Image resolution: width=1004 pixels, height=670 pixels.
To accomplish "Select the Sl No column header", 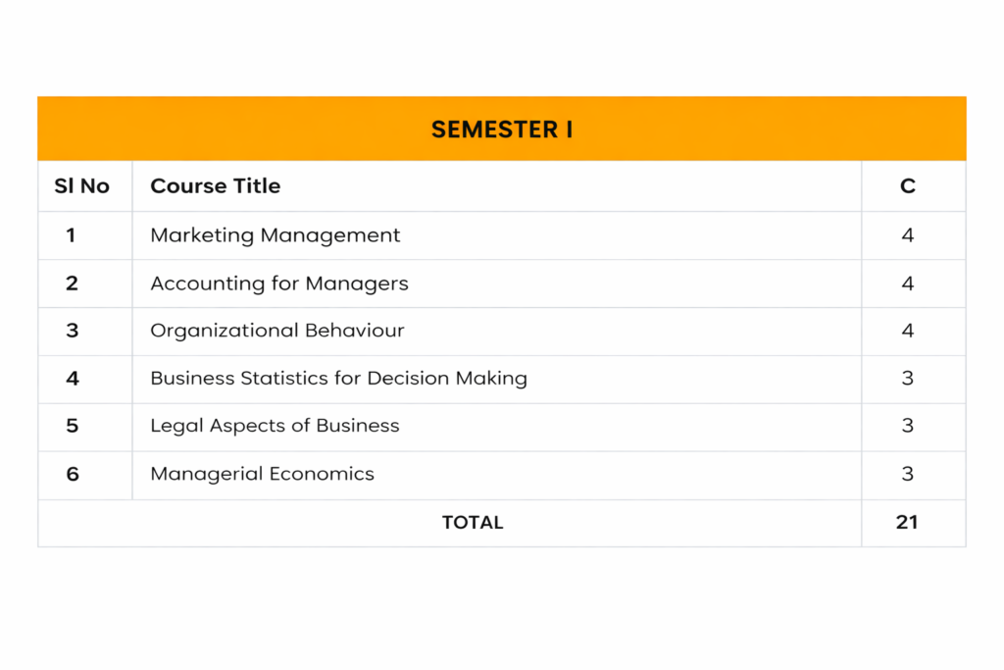I will [81, 186].
